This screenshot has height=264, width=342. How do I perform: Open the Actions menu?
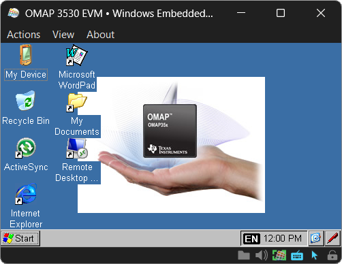(24, 35)
